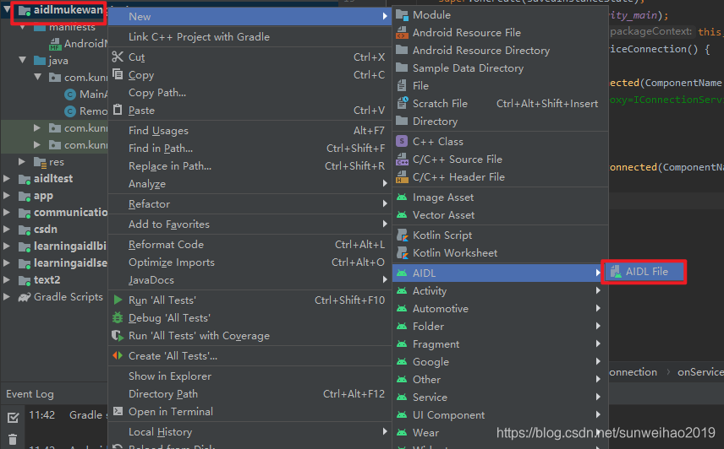Click the Copy icon in context menu
724x449 pixels.
coord(118,74)
